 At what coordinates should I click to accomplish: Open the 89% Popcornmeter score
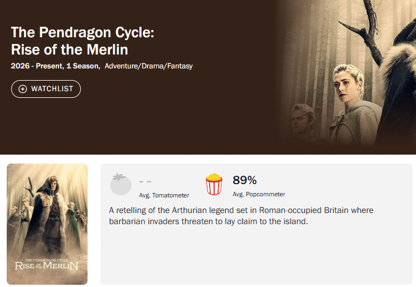tap(244, 180)
